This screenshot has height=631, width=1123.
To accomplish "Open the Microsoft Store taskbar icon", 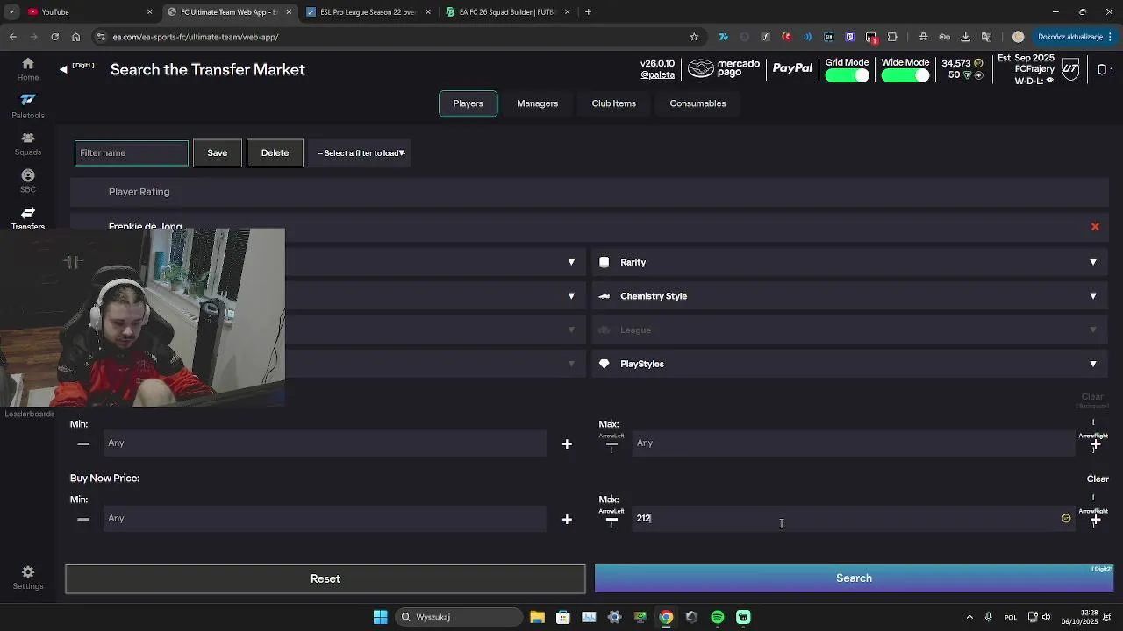I will (x=563, y=617).
